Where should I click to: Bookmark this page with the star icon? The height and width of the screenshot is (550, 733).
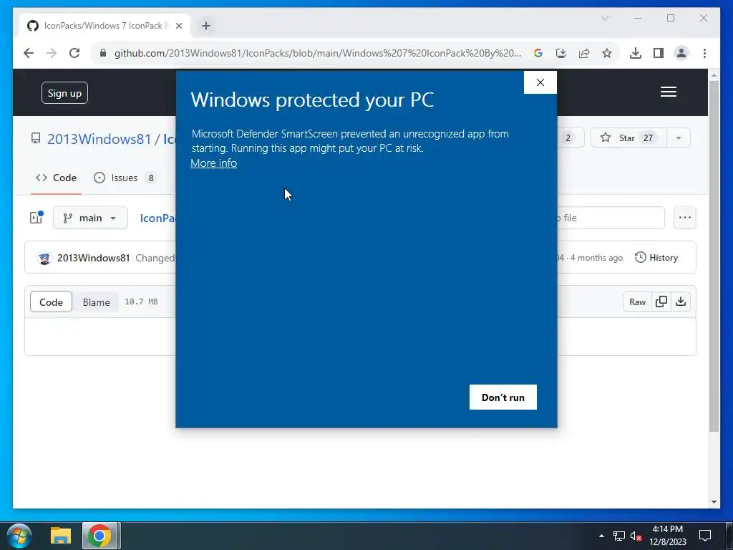(x=607, y=53)
